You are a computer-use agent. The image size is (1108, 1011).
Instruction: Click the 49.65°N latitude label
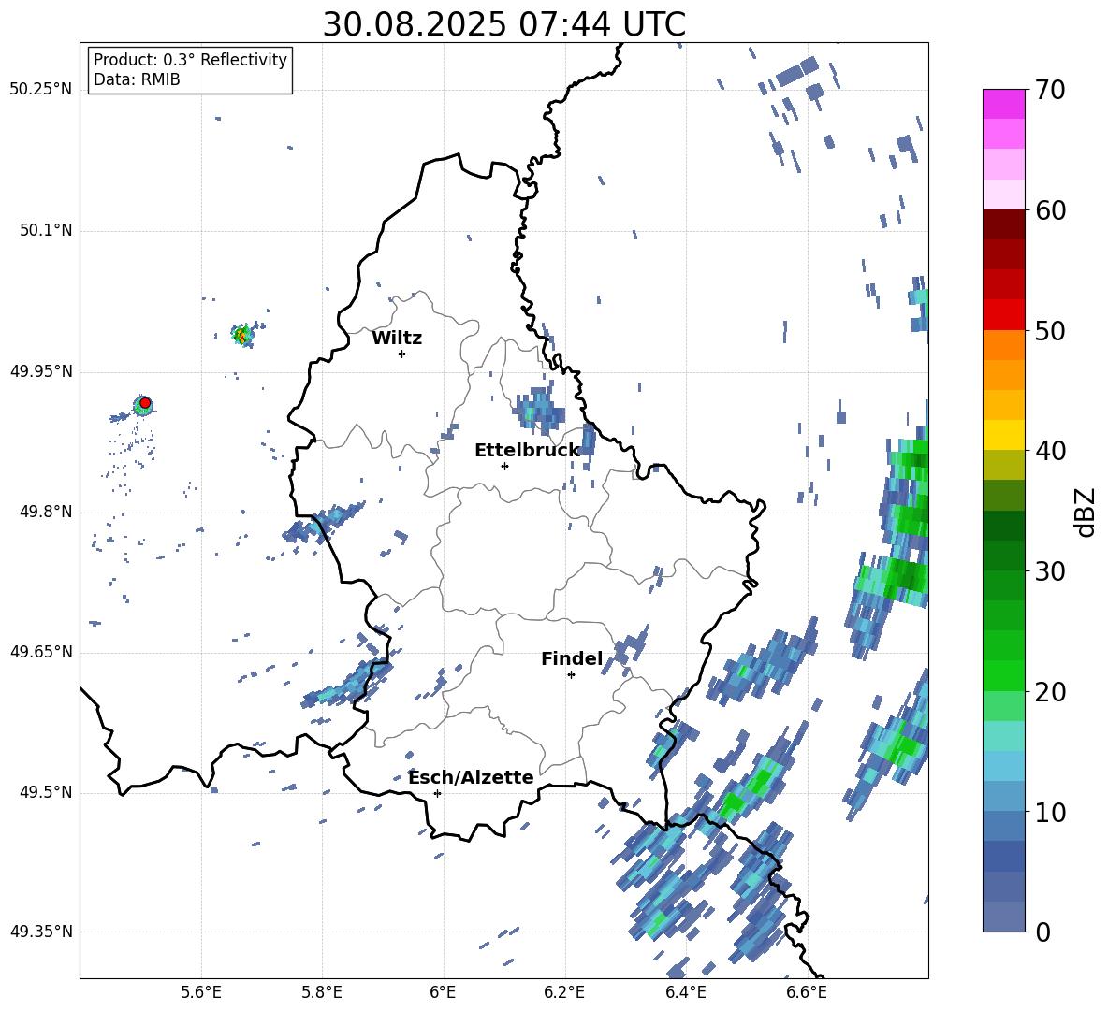tap(41, 651)
